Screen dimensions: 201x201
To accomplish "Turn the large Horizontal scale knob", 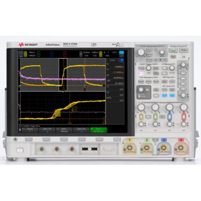I will tap(141, 52).
